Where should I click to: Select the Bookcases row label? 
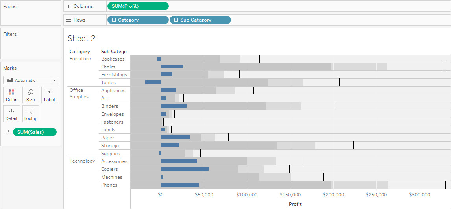click(x=113, y=59)
